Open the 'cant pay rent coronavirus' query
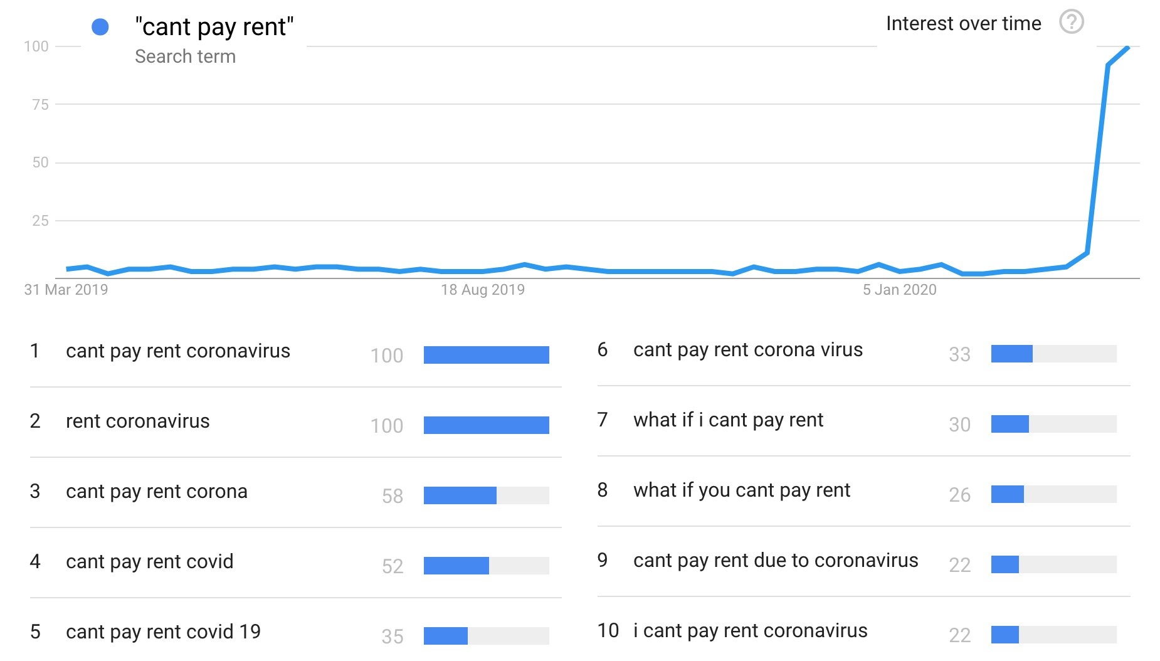The image size is (1160, 661). pos(178,351)
